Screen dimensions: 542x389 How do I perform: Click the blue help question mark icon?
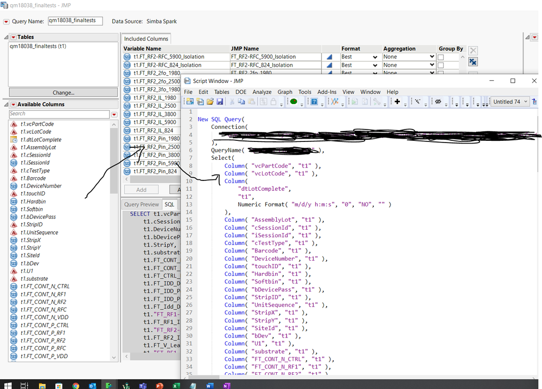point(314,101)
